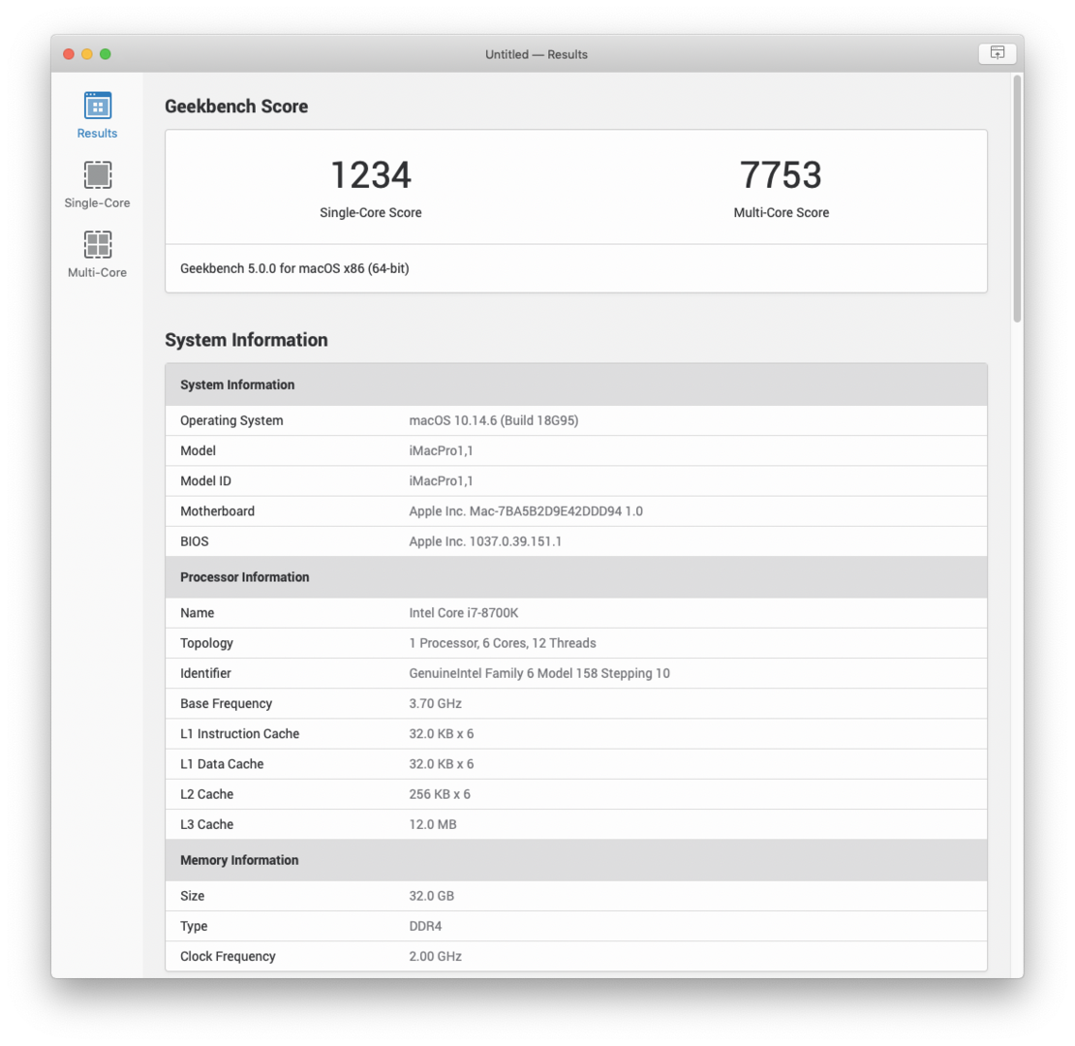
Task: Click the macOS 10.14.6 (Build 18G95) value
Action: click(494, 420)
